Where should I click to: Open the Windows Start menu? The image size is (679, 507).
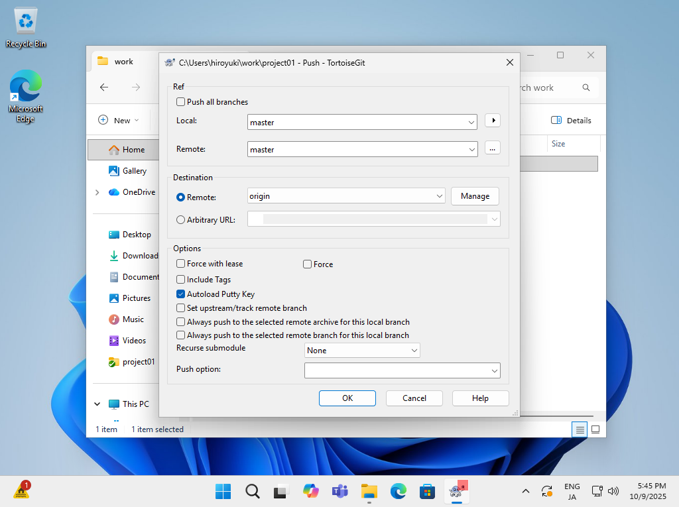(223, 491)
